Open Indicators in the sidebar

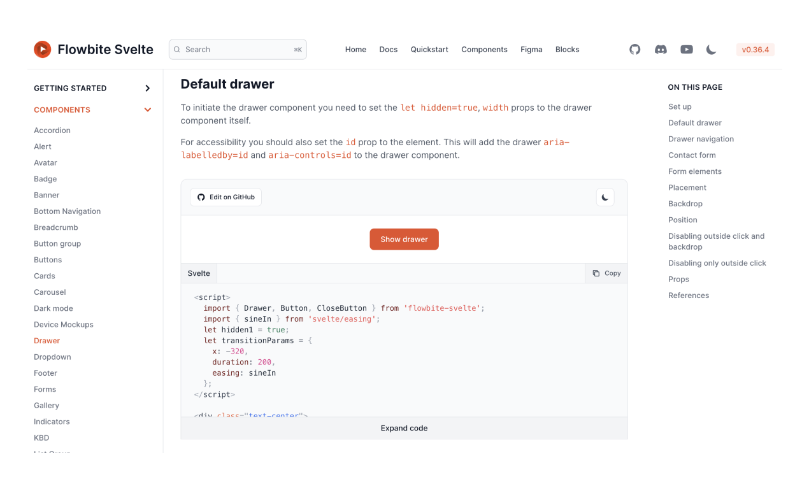(x=52, y=422)
